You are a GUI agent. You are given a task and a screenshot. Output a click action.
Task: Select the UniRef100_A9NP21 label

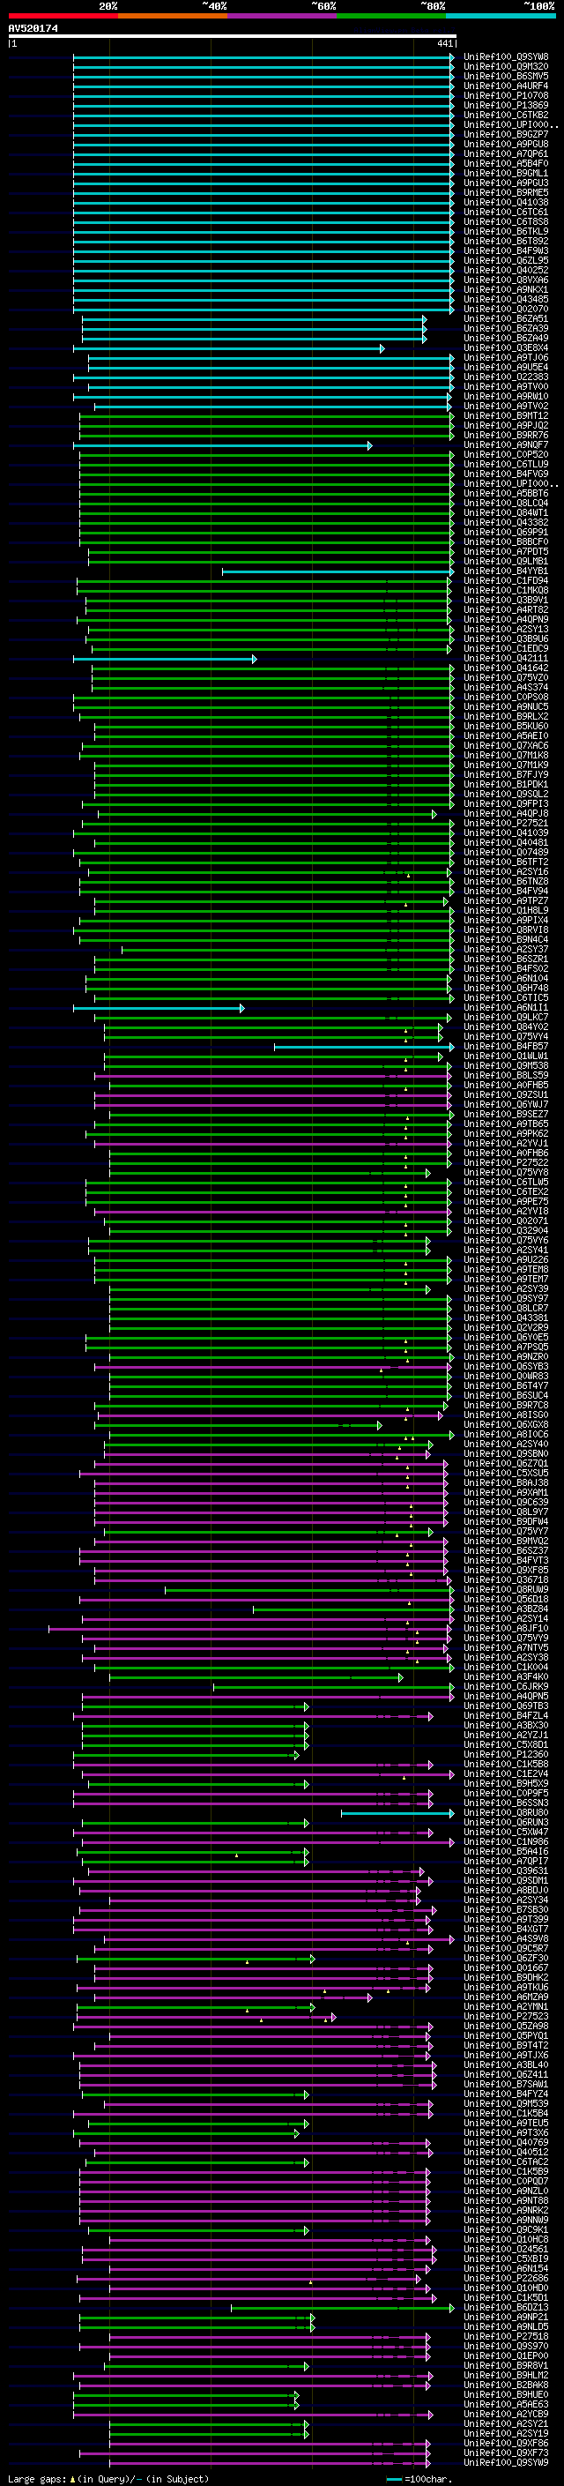(505, 2317)
